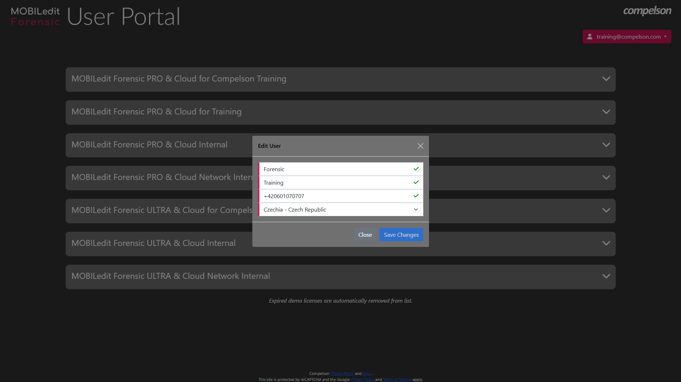The height and width of the screenshot is (382, 681).
Task: Expand PRO & Cloud Network Internal chevron
Action: tap(606, 177)
